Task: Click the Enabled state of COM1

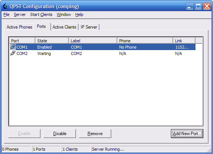Action: click(x=44, y=47)
